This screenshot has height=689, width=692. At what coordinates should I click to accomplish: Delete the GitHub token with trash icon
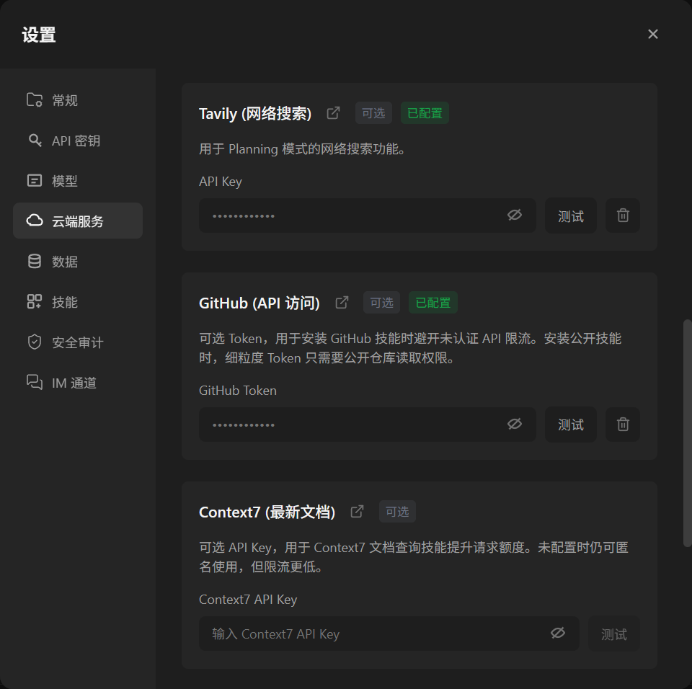[623, 424]
